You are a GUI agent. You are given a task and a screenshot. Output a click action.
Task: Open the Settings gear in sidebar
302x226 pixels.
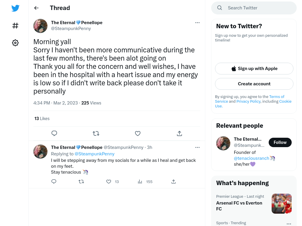click(x=15, y=43)
